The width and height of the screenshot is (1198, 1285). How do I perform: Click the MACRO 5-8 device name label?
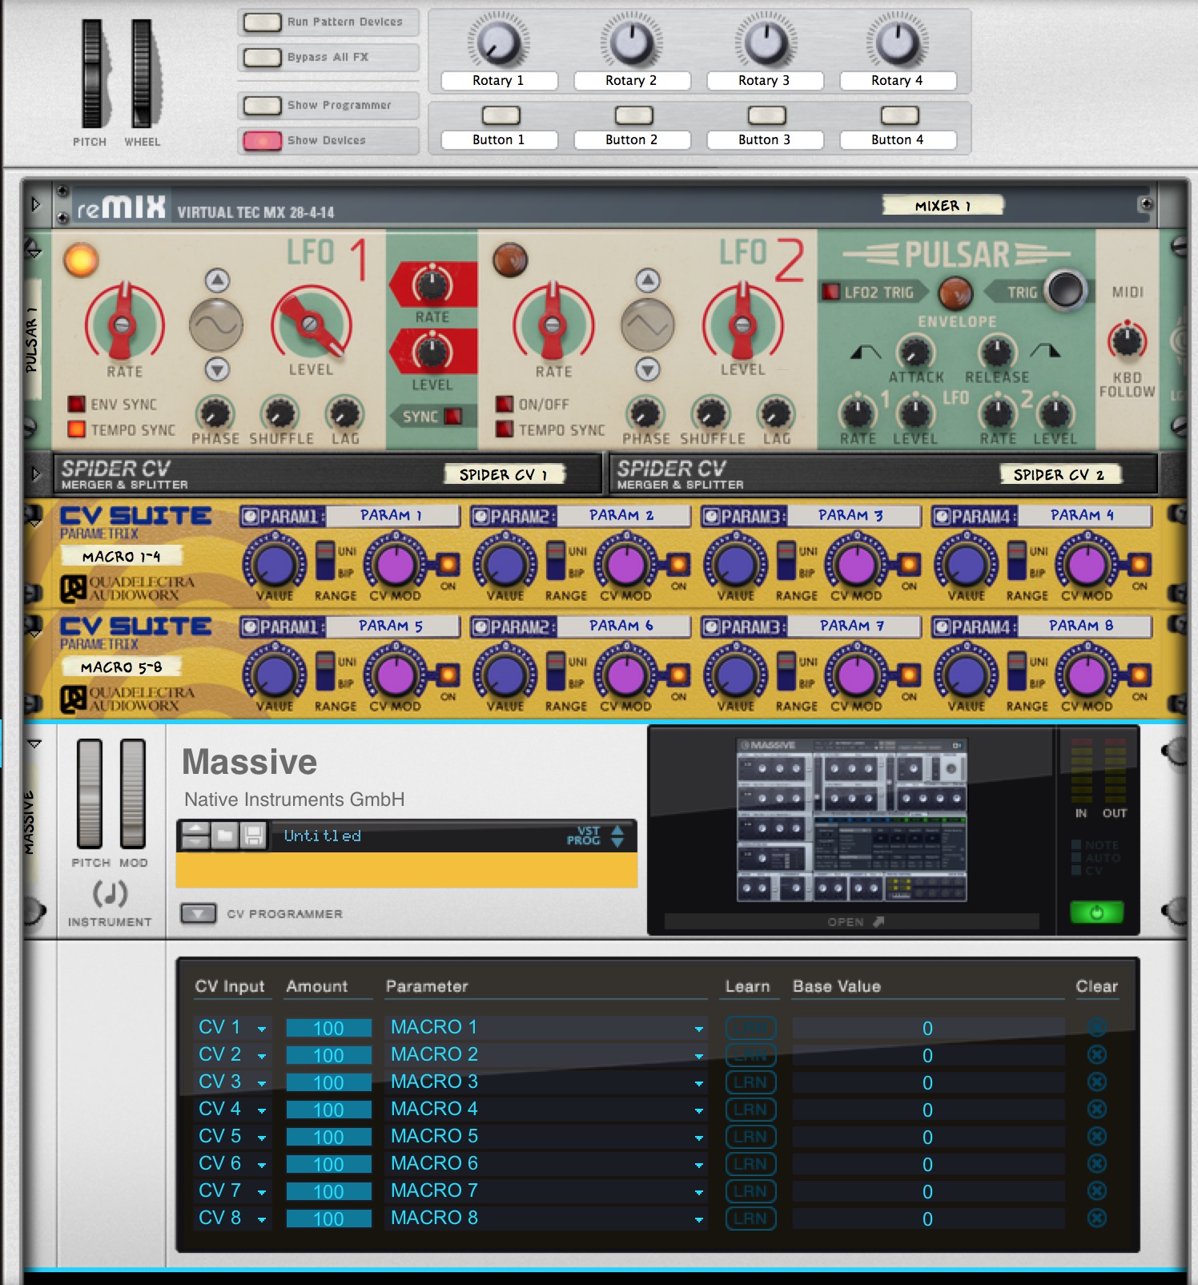pos(121,667)
